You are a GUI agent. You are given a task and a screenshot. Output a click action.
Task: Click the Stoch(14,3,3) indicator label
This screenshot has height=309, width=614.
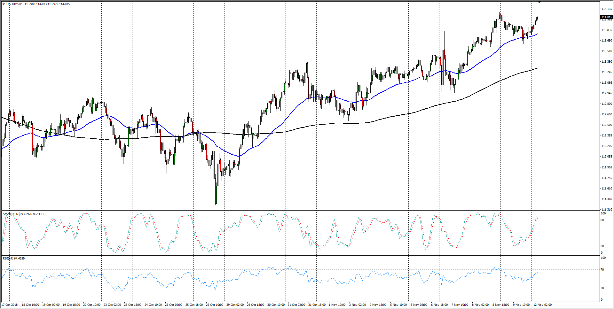(12, 214)
